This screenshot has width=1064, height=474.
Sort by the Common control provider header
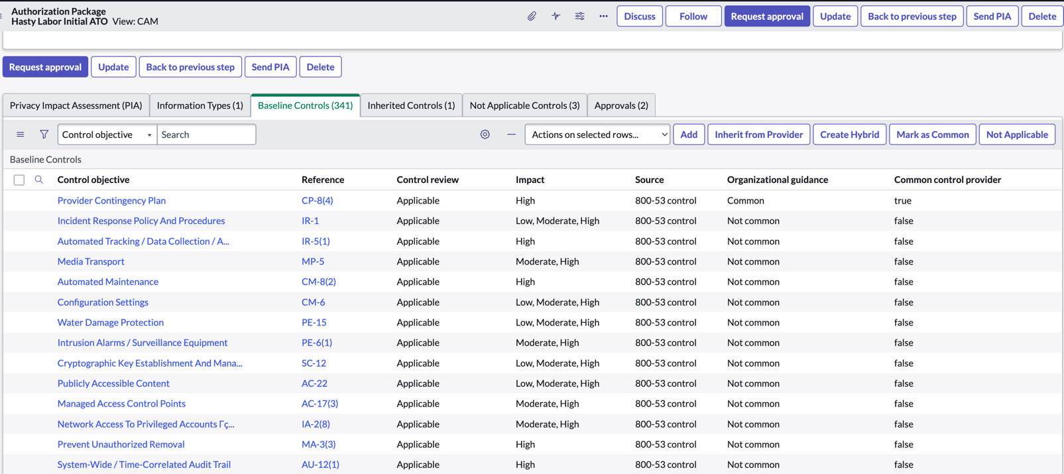(947, 180)
